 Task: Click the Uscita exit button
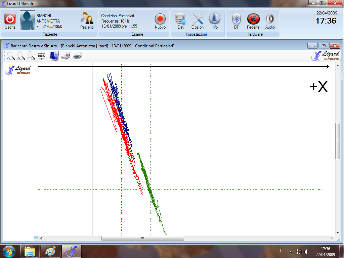click(x=10, y=20)
